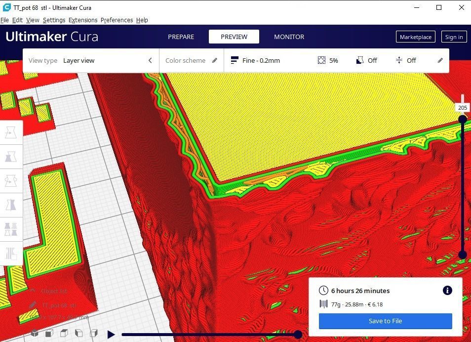
Task: Open the File menu
Action: 4,20
